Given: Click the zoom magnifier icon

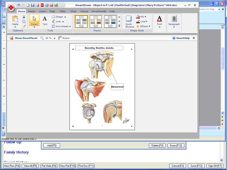Looking at the screenshot, I should 42,38.
